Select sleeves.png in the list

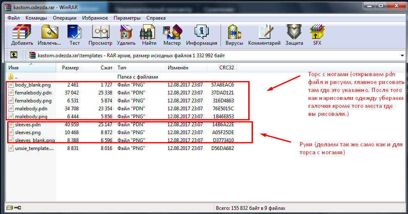click(x=28, y=132)
